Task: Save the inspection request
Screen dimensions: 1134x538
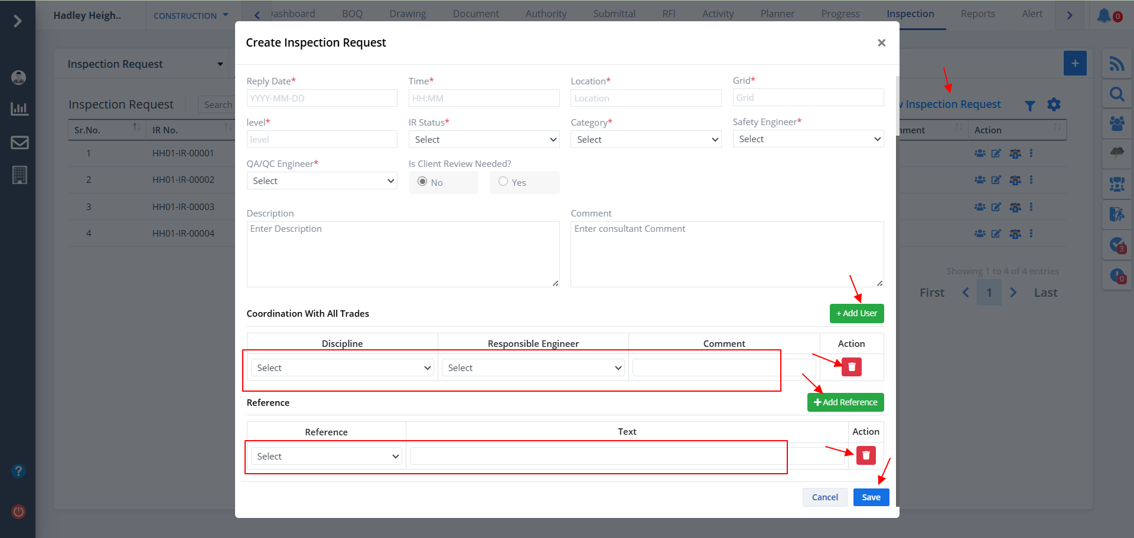Action: 871,497
